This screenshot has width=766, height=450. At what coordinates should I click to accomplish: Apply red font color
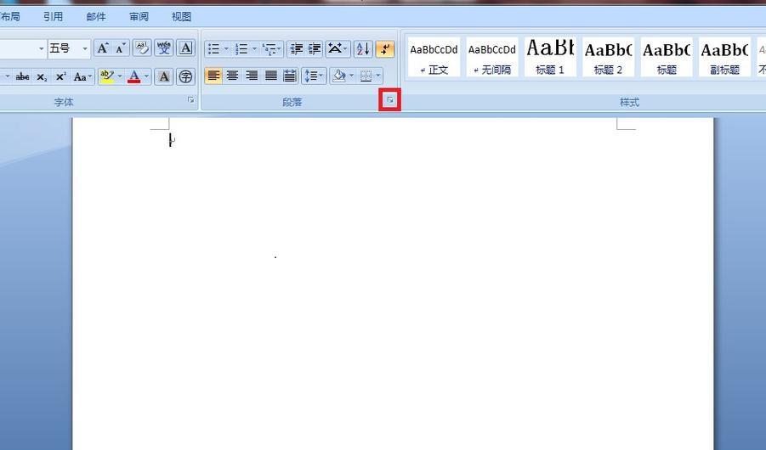pyautogui.click(x=133, y=76)
